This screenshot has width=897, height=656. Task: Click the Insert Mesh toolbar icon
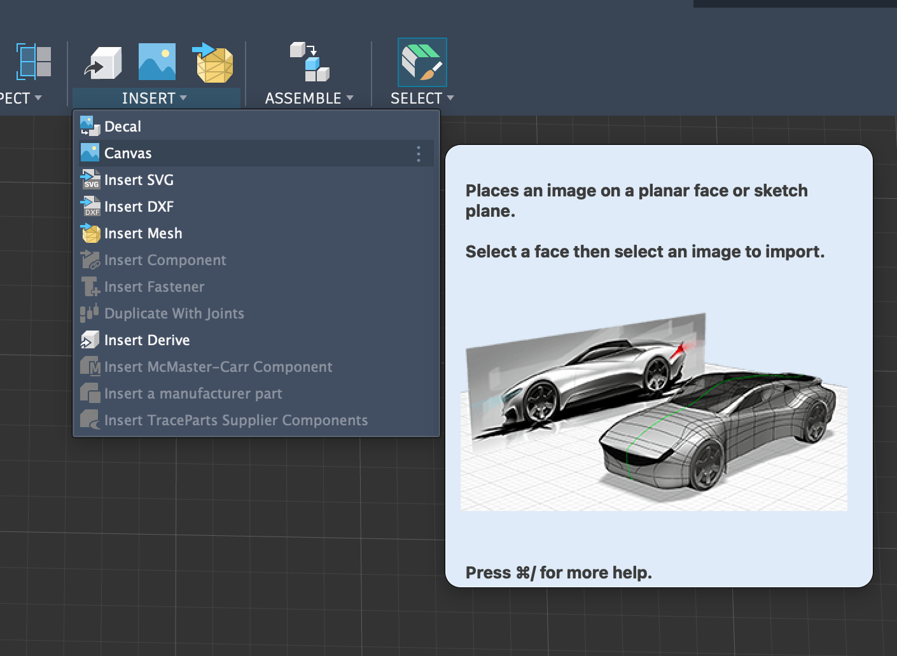212,63
